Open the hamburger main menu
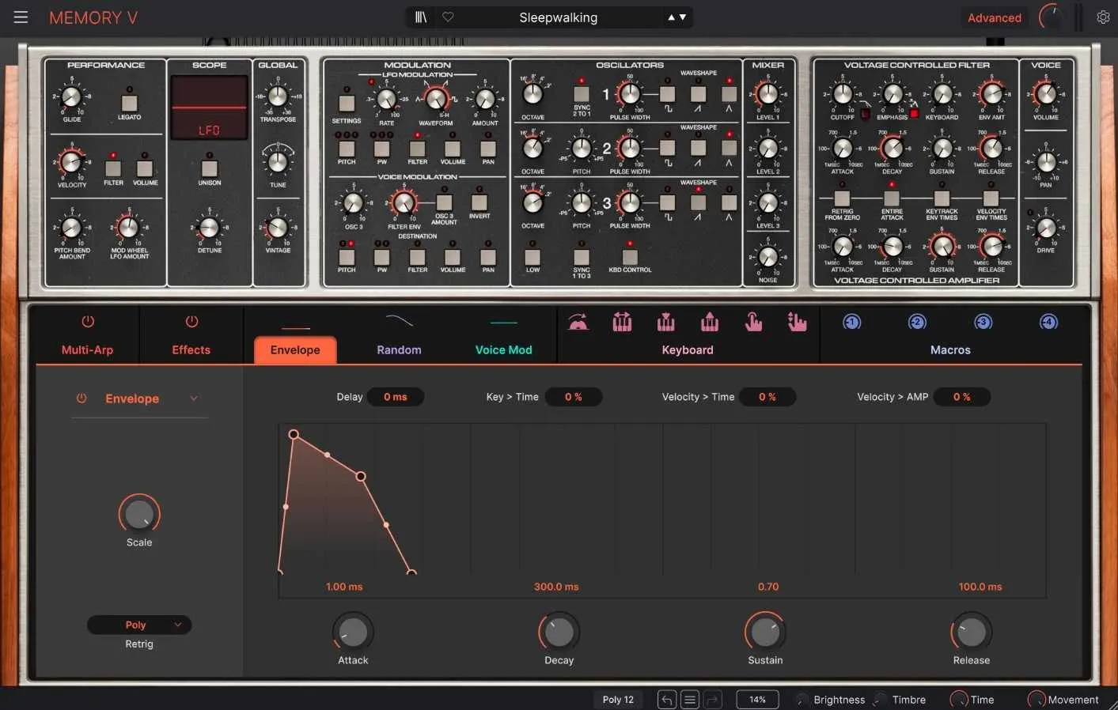 coord(21,17)
